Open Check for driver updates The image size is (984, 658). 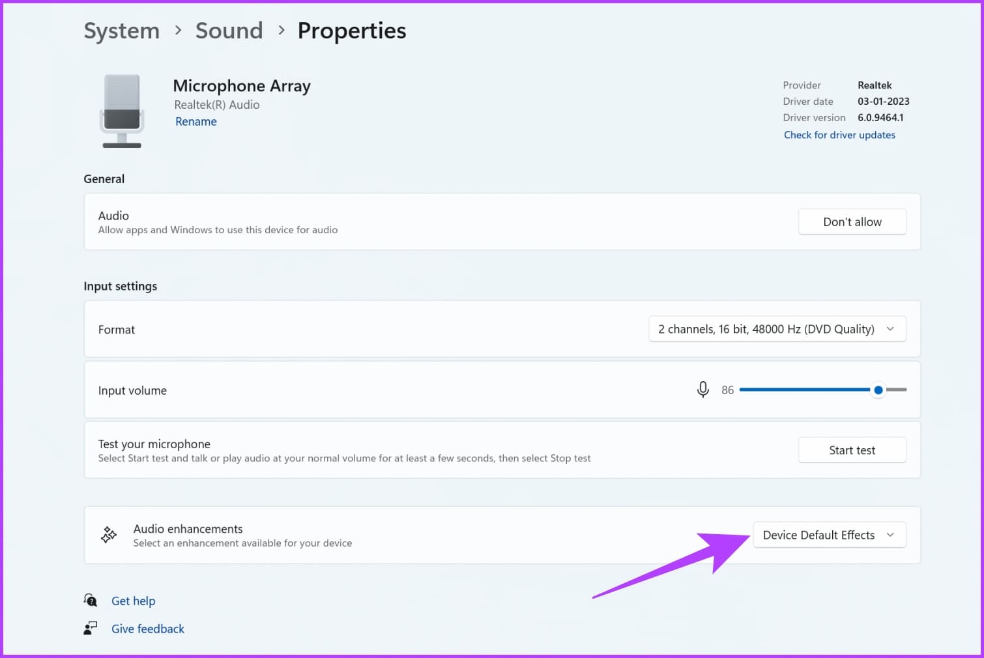point(839,135)
